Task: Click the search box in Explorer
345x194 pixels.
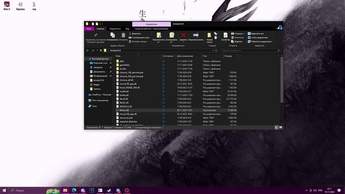Action: (x=250, y=50)
